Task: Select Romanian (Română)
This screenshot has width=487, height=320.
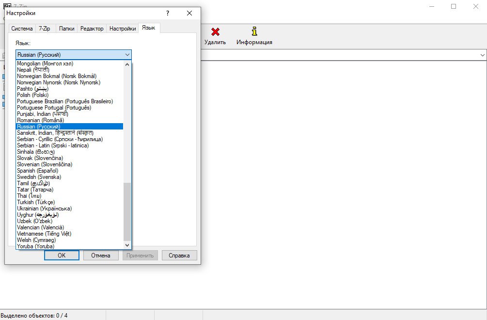Action: tap(70, 120)
